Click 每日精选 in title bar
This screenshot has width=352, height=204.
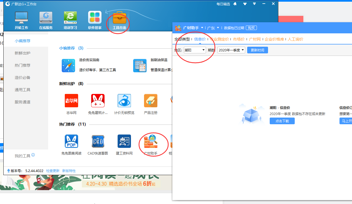click(223, 4)
